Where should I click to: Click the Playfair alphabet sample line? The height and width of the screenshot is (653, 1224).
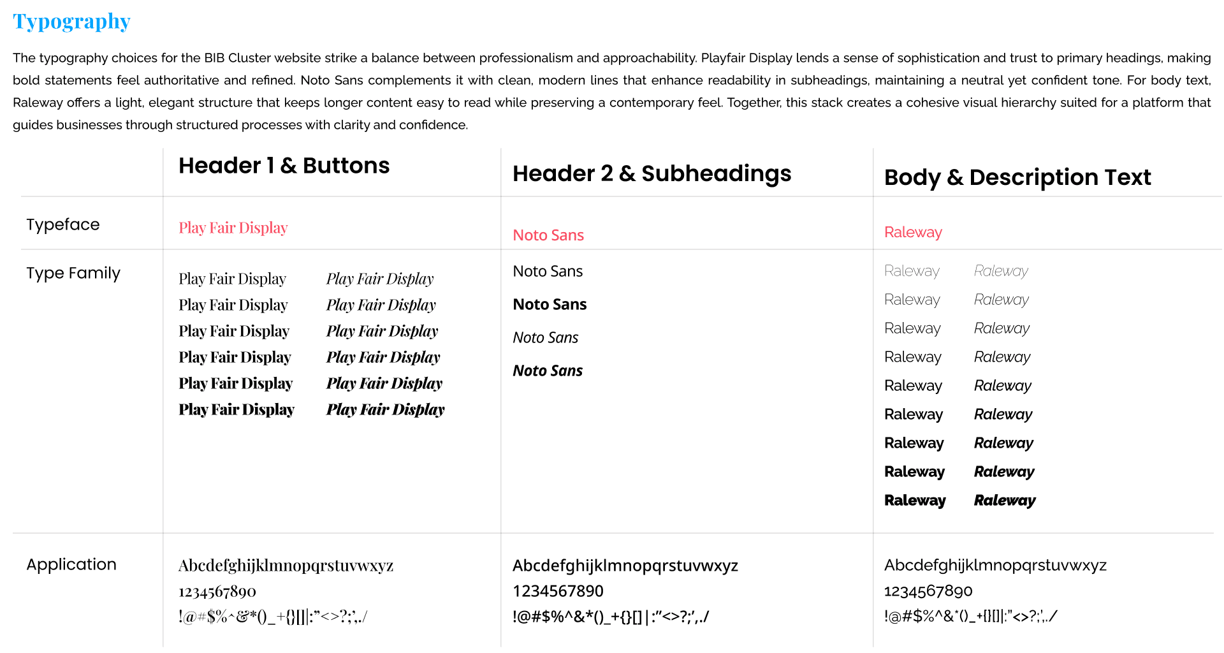[x=286, y=566]
